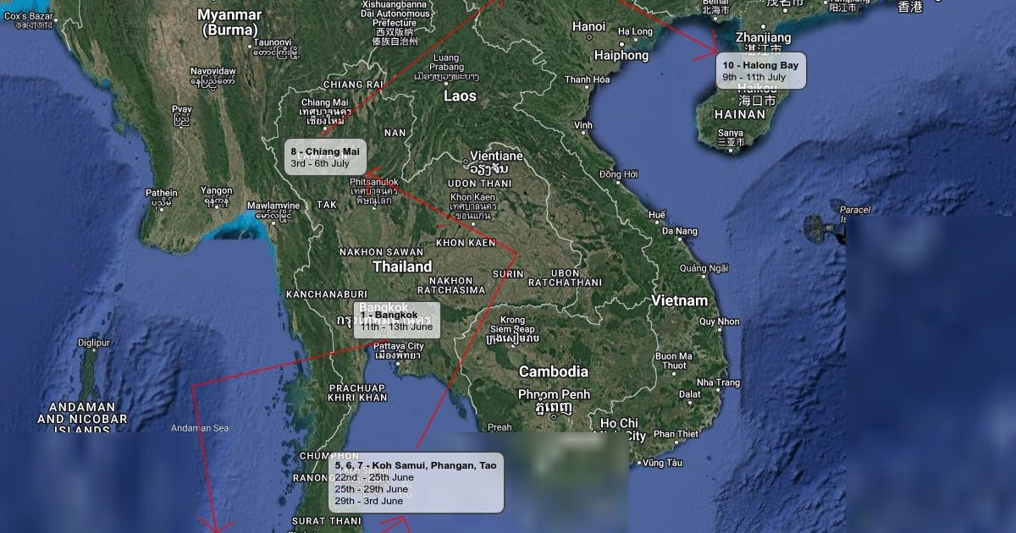Open the 10 - Halong Bay info label

coord(761,70)
